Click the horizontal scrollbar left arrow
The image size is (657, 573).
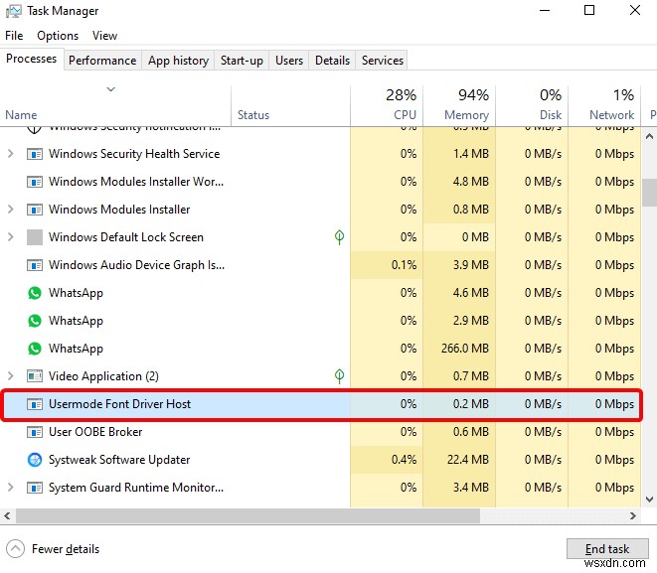(x=7, y=515)
